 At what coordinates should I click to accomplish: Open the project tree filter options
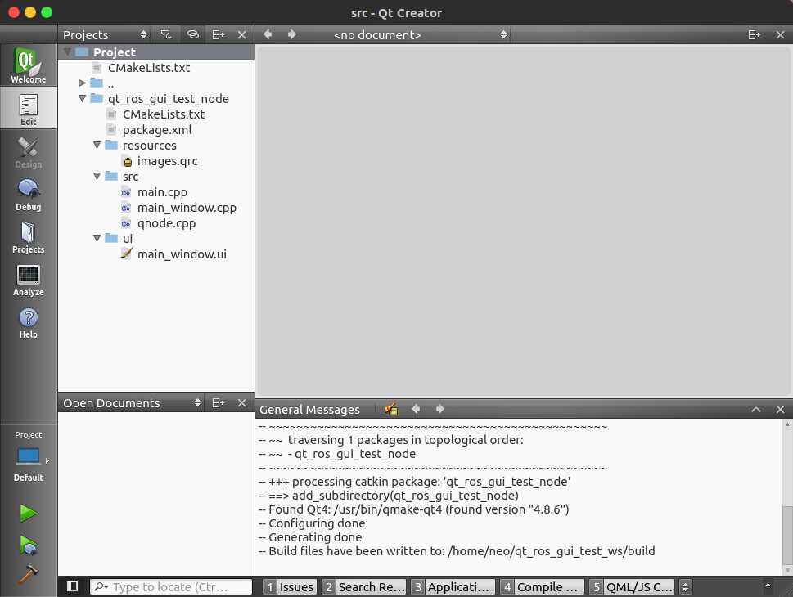[166, 34]
